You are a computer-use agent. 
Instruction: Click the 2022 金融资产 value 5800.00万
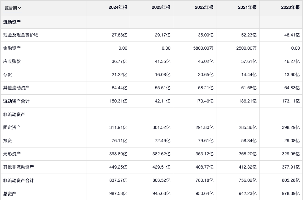203,48
